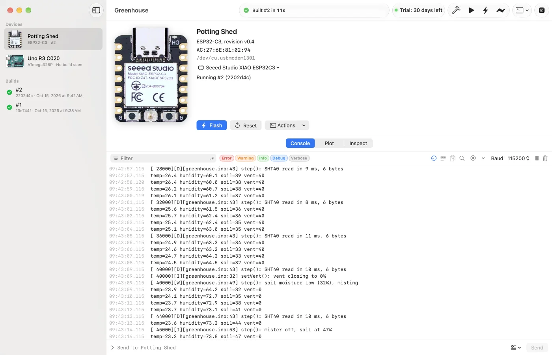Open the plot wave icon in toolbar
Screen dimensions: 552x355
click(x=501, y=10)
